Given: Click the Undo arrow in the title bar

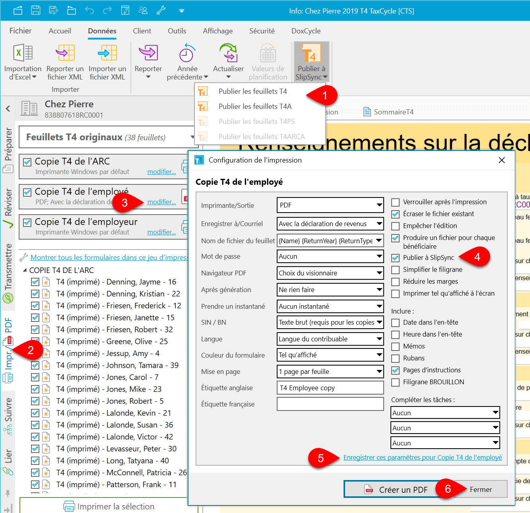Looking at the screenshot, I should point(89,11).
